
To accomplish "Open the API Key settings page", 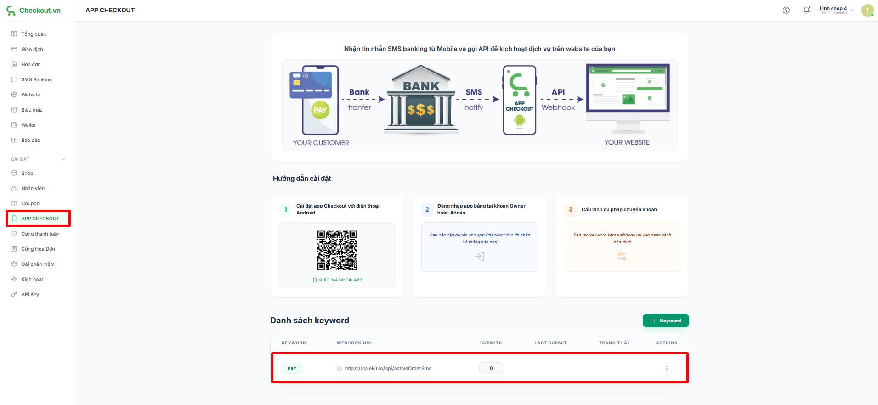I will [30, 294].
